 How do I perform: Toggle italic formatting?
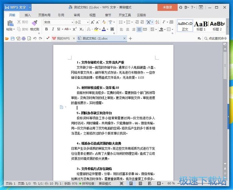(x=53, y=29)
